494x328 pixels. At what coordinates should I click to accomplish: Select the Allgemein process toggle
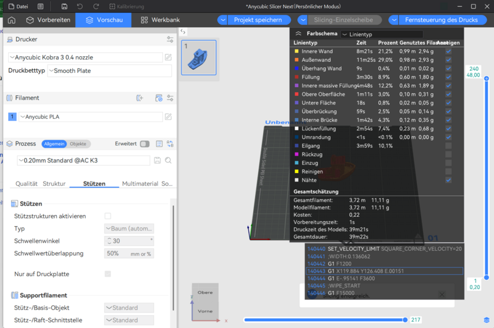click(54, 144)
